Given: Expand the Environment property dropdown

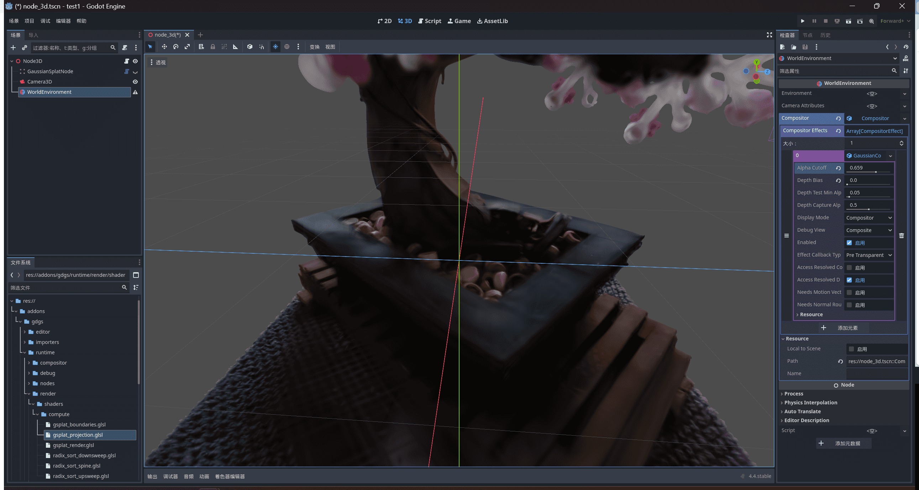Looking at the screenshot, I should 904,93.
